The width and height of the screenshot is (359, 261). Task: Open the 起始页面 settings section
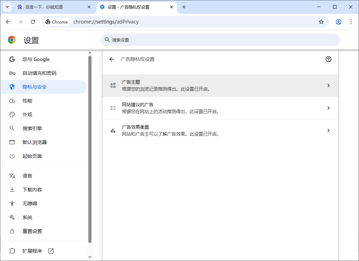click(31, 156)
